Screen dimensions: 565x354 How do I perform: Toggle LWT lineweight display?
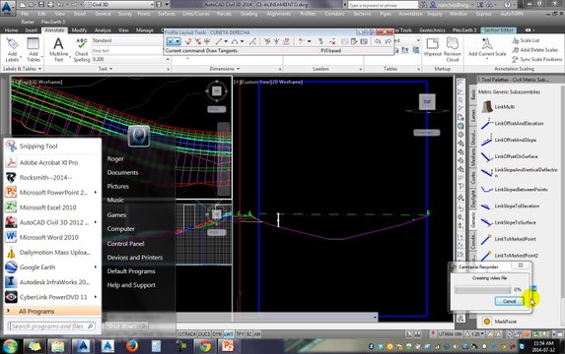(229, 334)
